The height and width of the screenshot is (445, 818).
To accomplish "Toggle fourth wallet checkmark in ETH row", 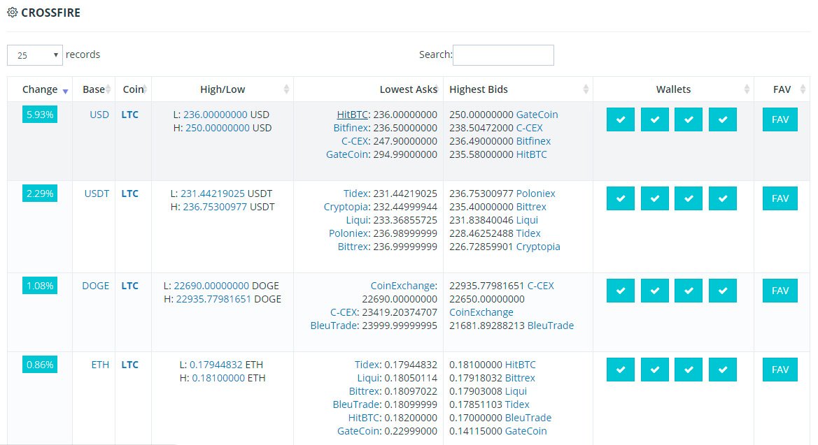I will coord(723,370).
